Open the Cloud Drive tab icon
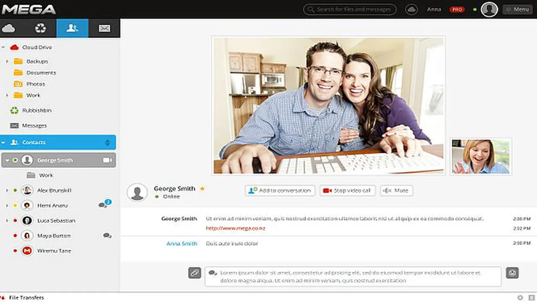The width and height of the screenshot is (537, 302). click(x=8, y=28)
